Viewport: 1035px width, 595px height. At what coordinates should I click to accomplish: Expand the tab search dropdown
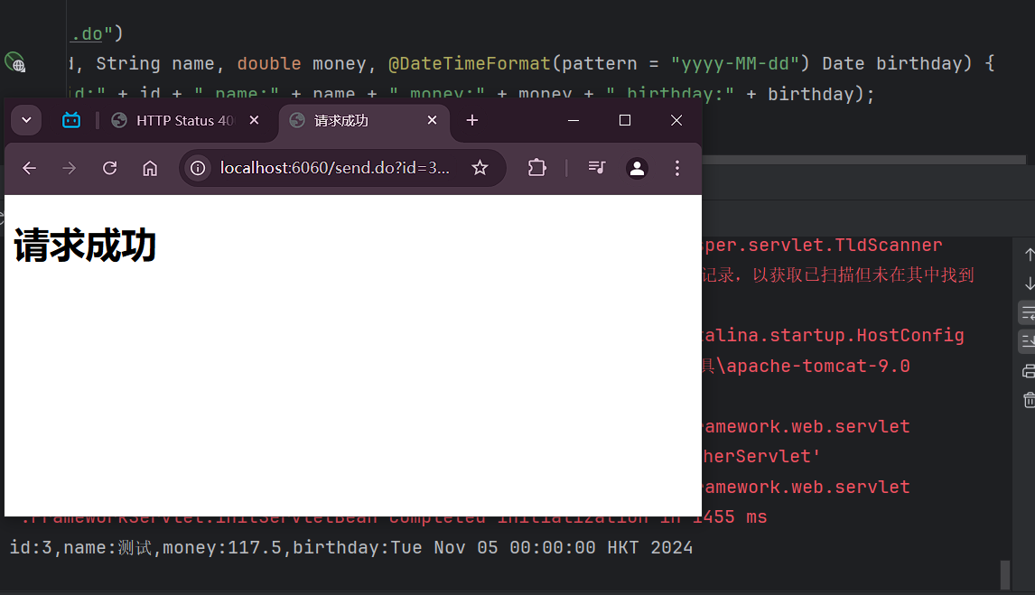[26, 120]
